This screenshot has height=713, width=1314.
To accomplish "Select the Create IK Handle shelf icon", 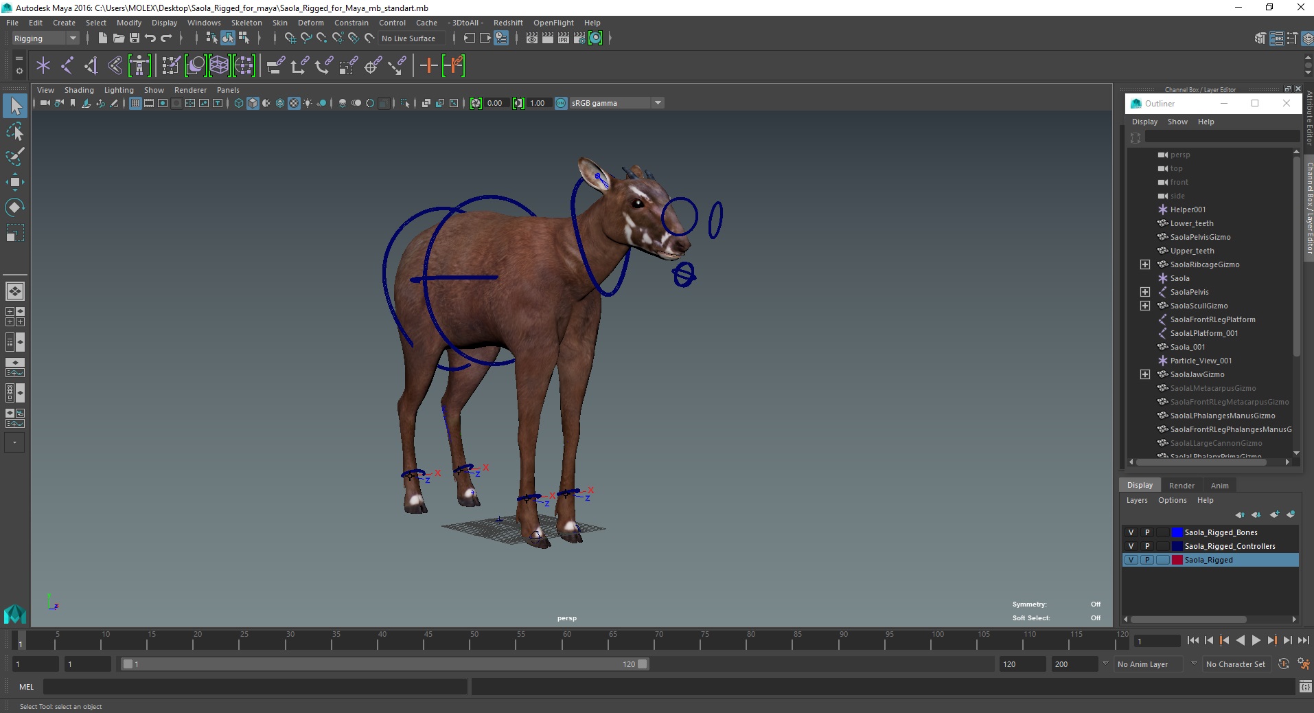I will click(x=91, y=66).
